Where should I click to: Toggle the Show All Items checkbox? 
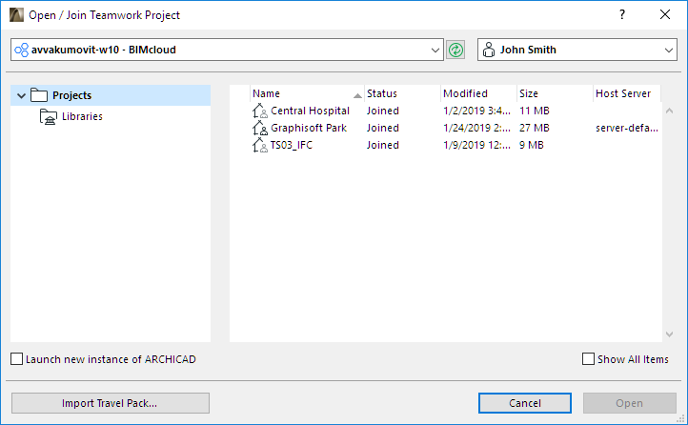pos(588,358)
